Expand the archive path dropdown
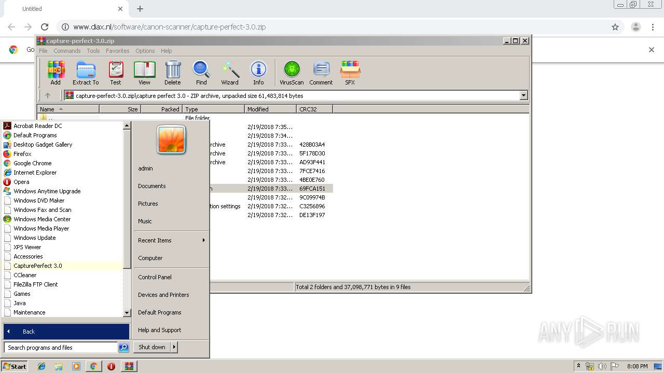The width and height of the screenshot is (664, 373). click(523, 95)
